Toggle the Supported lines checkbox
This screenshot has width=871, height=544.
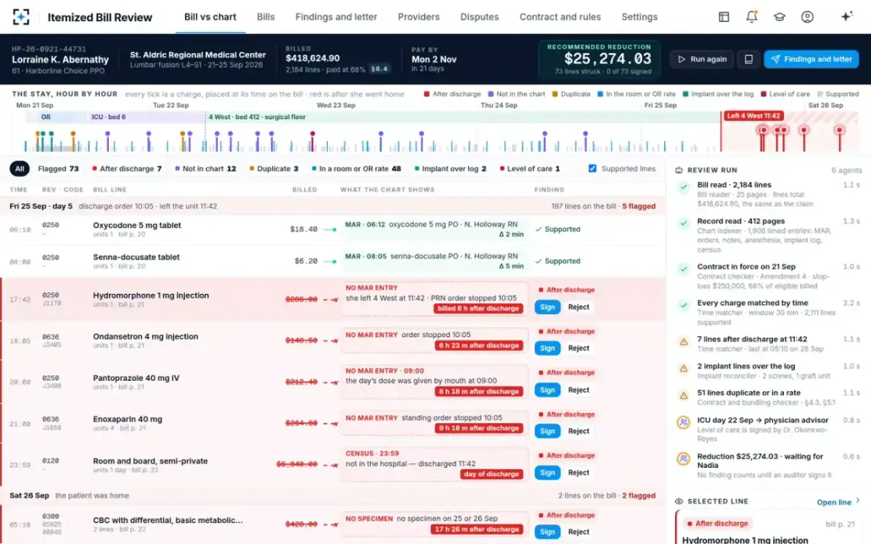(593, 169)
